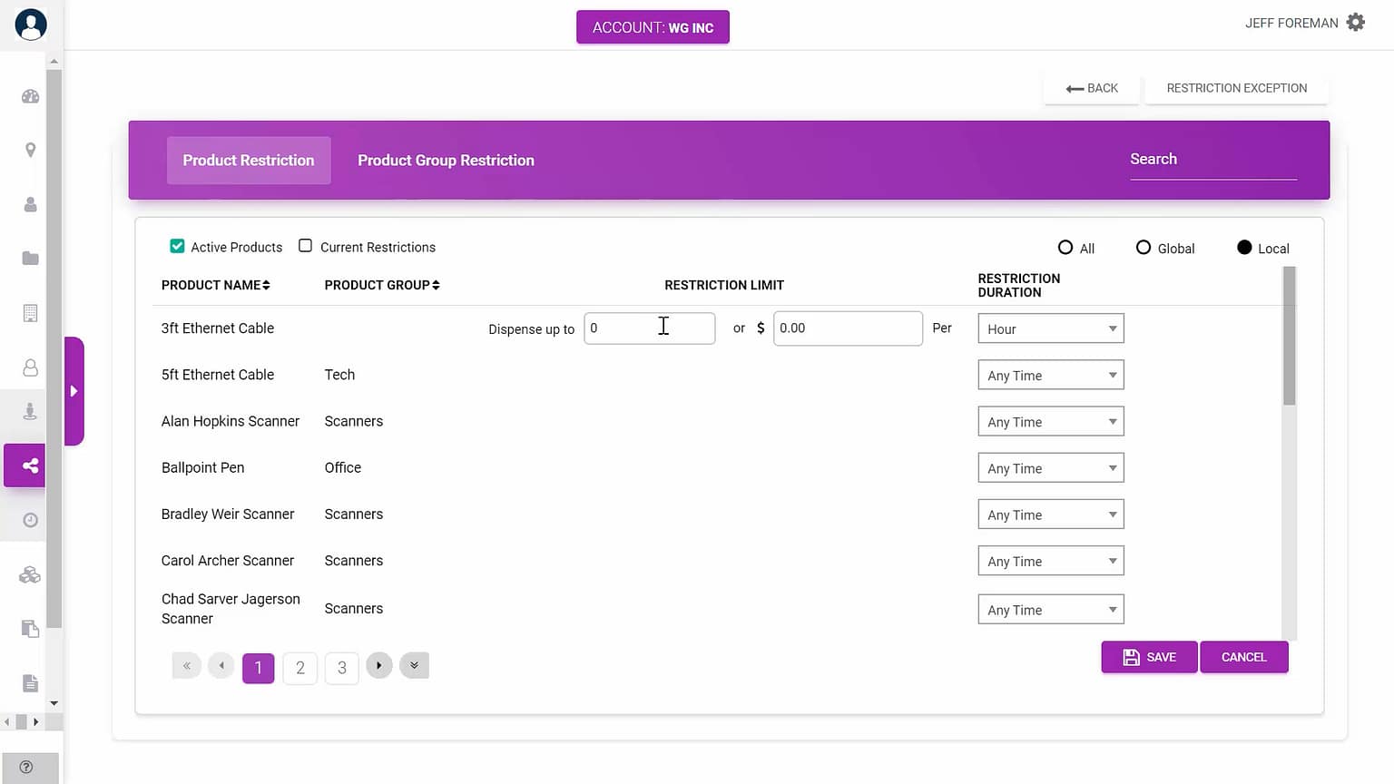Go to page 2 of products

point(300,668)
